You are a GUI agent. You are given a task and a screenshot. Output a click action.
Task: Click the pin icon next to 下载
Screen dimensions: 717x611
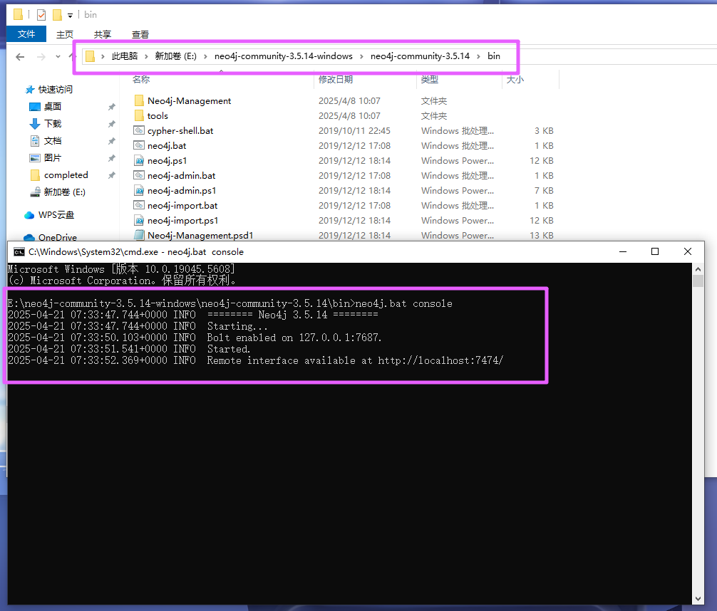pyautogui.click(x=111, y=124)
